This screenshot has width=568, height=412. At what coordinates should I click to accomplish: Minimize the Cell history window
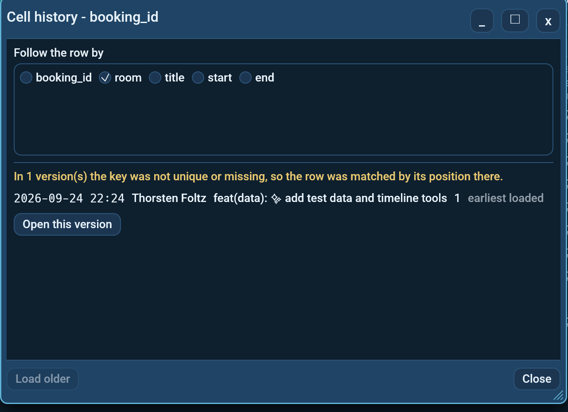point(482,21)
